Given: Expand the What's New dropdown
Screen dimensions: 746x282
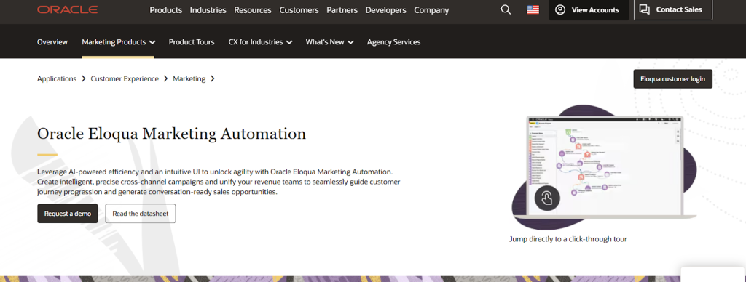Looking at the screenshot, I should pyautogui.click(x=330, y=41).
